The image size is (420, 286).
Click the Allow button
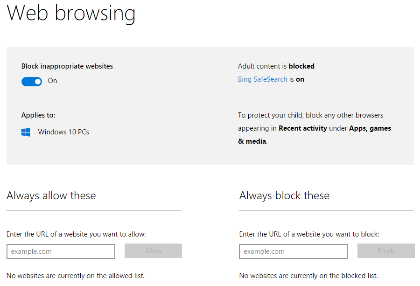pyautogui.click(x=153, y=251)
